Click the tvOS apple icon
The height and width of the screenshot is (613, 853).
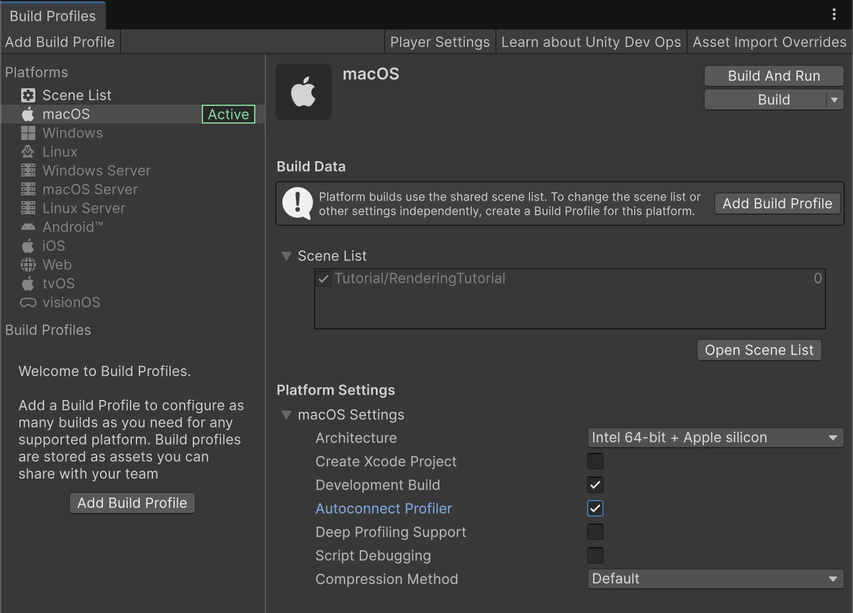[28, 284]
